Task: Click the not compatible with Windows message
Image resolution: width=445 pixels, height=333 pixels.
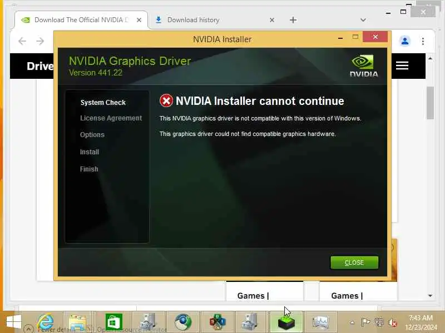Action: [x=260, y=118]
